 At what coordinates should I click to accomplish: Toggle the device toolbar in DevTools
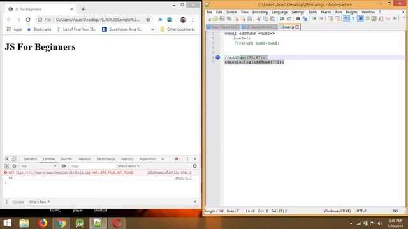(14, 159)
